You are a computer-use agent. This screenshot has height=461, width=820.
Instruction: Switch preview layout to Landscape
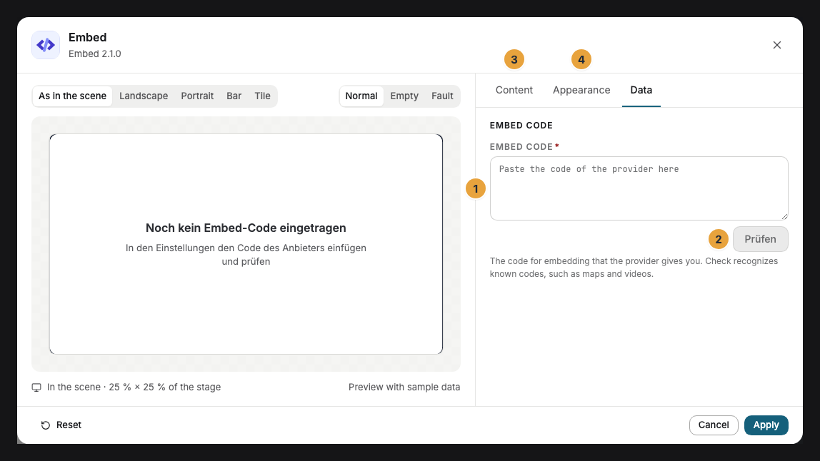click(x=144, y=96)
